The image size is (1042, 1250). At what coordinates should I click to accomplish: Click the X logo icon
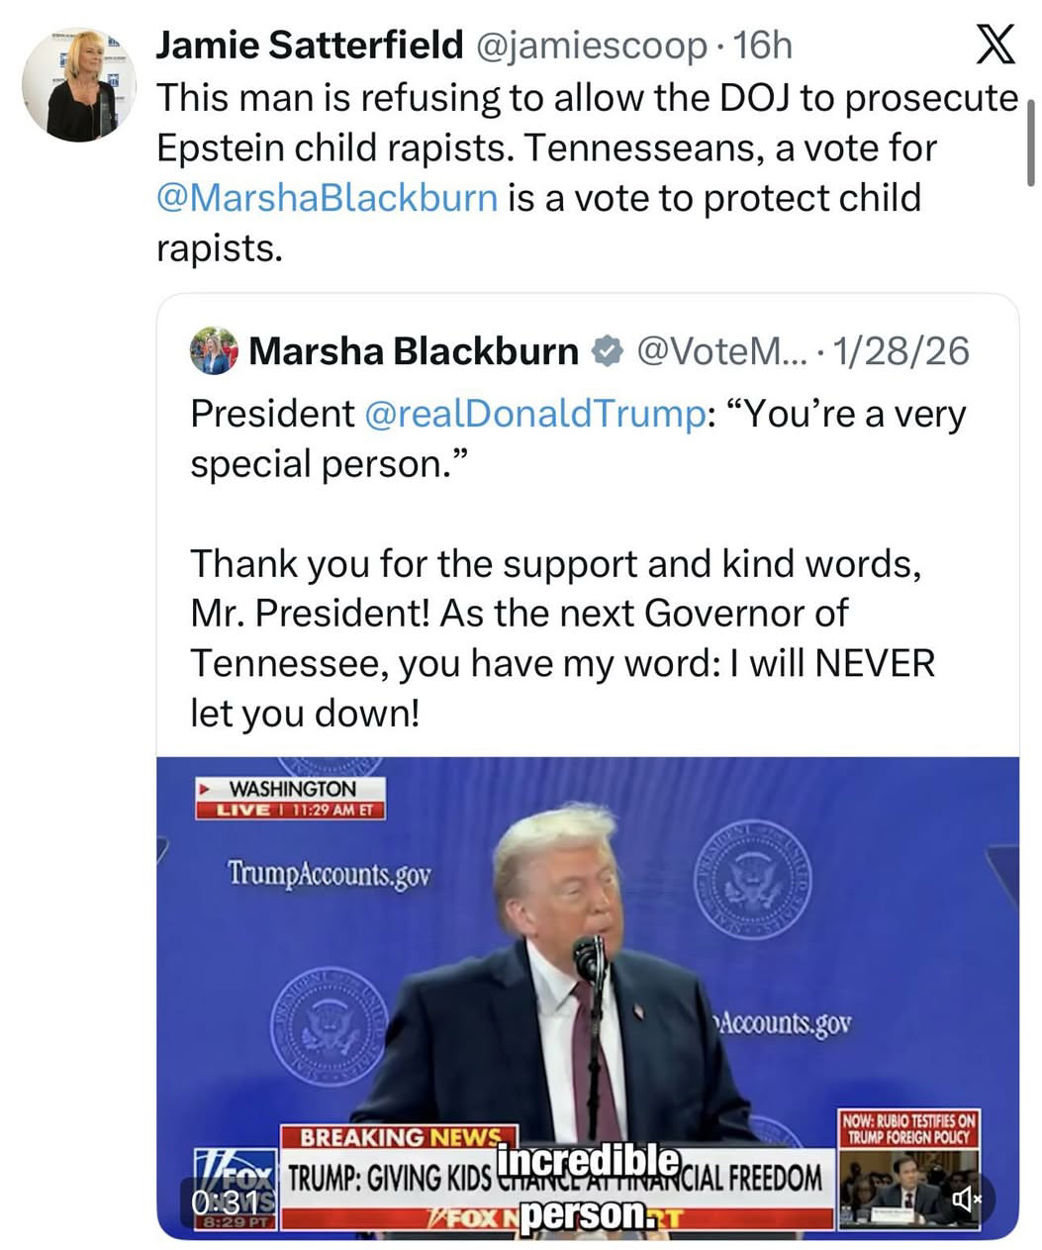click(995, 45)
